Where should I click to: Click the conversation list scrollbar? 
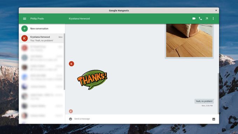pyautogui.click(x=64, y=62)
